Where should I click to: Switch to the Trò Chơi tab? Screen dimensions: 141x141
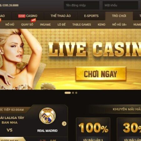tap(119, 16)
